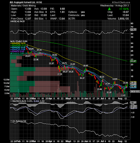The height and width of the screenshot is (143, 140).
Task: Click the 19.71 price annotation
Action: pyautogui.click(x=64, y=63)
